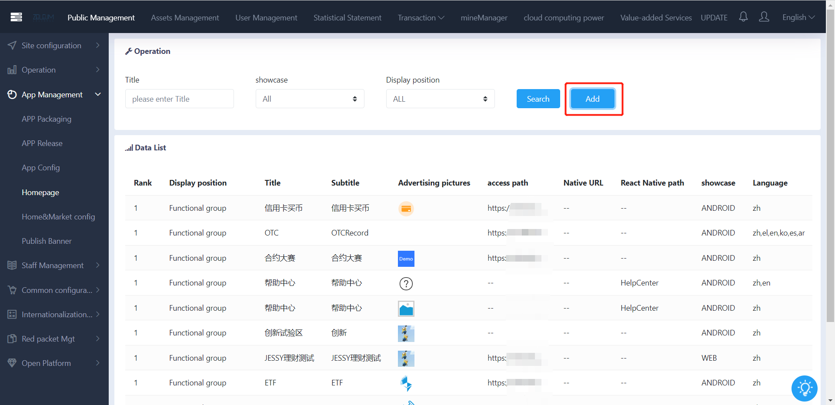Open Home&Market config submenu item
Image resolution: width=835 pixels, height=405 pixels.
58,216
